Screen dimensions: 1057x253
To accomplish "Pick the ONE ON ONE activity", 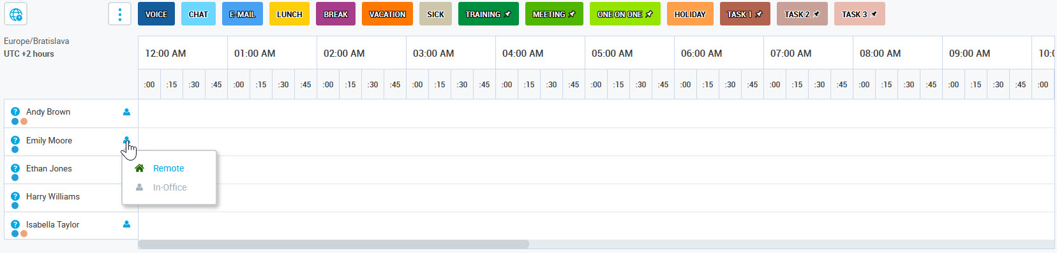I will click(x=625, y=14).
